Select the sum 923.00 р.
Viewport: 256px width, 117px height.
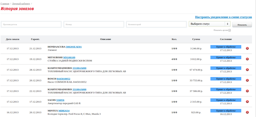[196, 113]
